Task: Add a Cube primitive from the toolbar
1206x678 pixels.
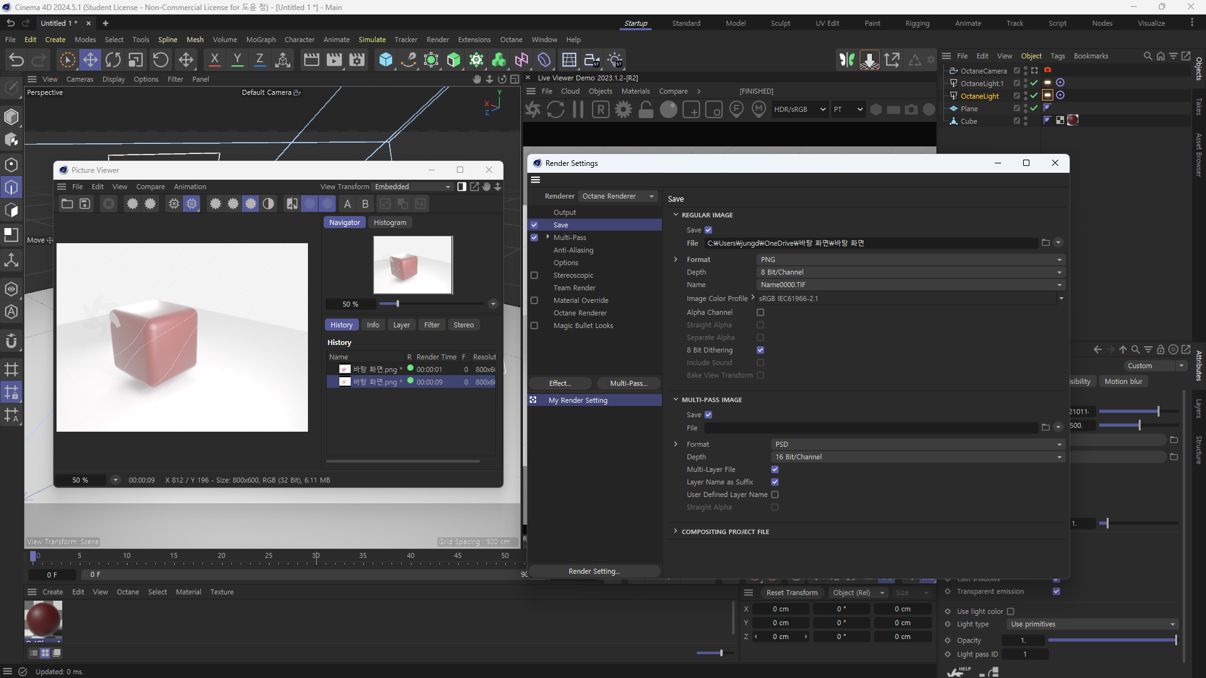Action: pyautogui.click(x=385, y=60)
